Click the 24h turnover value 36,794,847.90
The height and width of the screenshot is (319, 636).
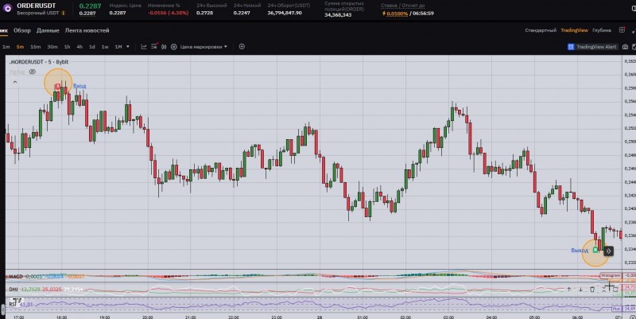tap(285, 13)
